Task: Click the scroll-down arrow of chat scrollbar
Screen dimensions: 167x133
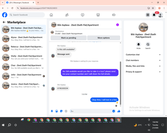Action: tap(120, 106)
